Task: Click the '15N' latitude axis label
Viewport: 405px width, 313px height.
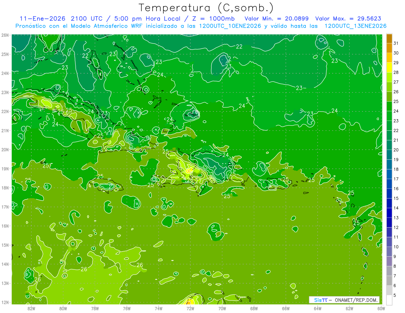Action: 5,245
